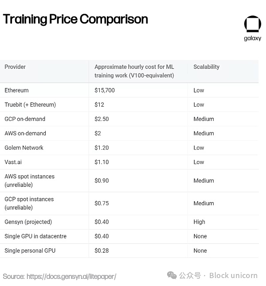Select the Ethereum provider row
266x286 pixels.
point(16,90)
